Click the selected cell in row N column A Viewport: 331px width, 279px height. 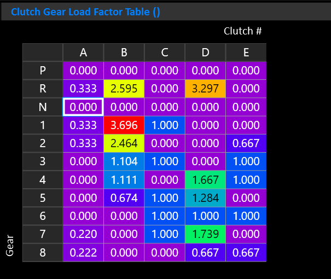coord(83,107)
